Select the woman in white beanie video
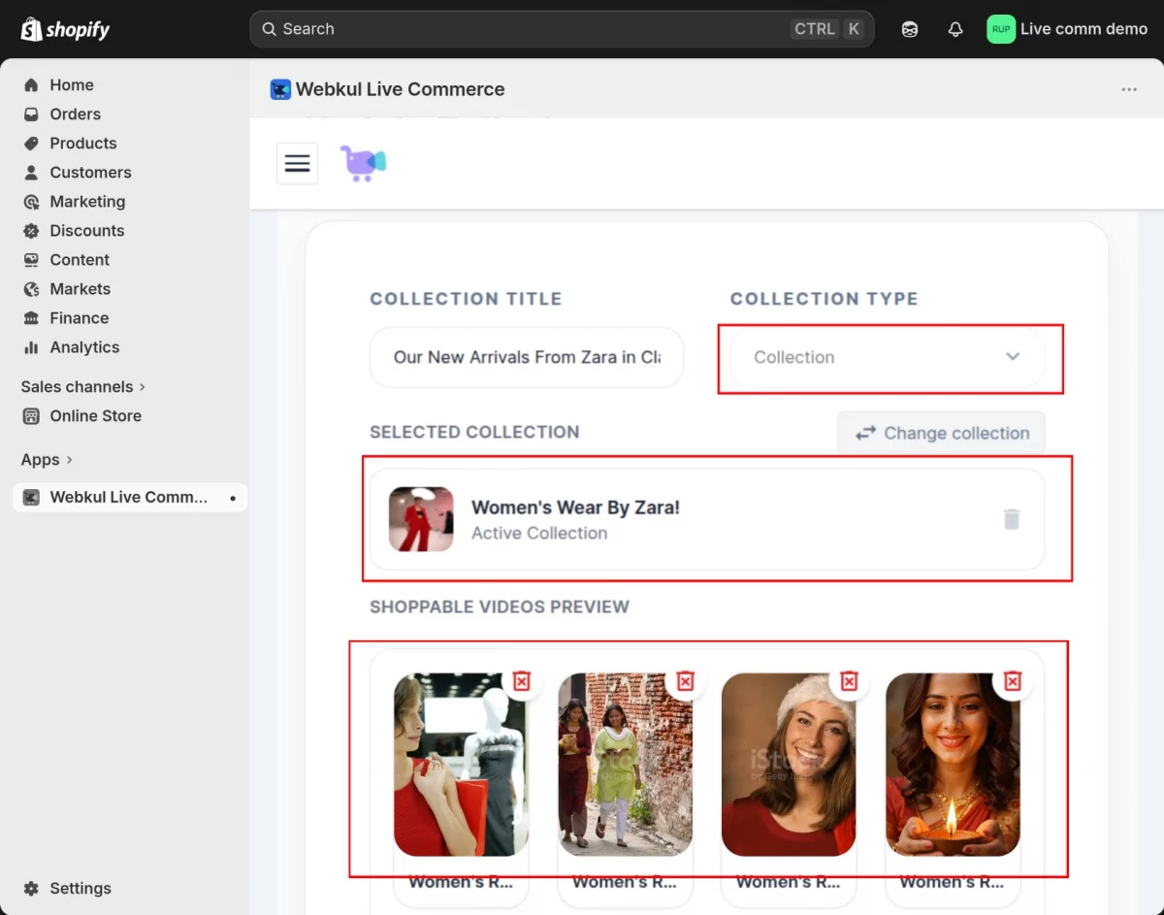 (x=789, y=765)
